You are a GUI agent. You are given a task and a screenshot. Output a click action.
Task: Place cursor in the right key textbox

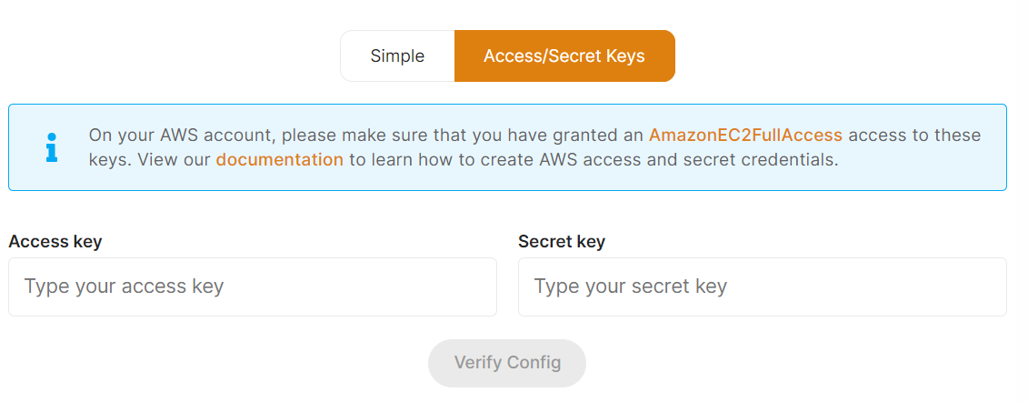[x=762, y=287]
